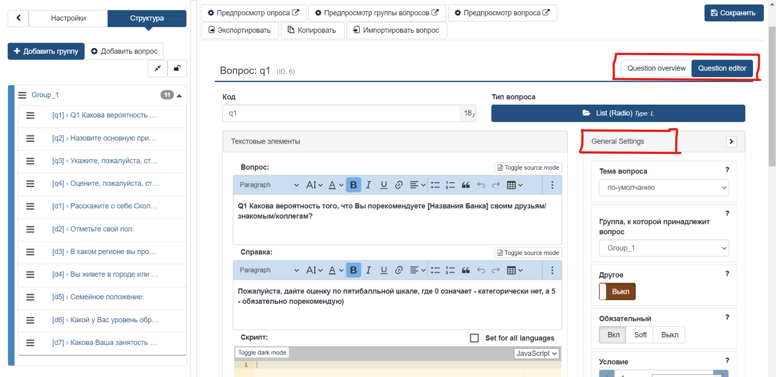Apply underline in the Справка editor toolbar
This screenshot has width=776, height=377.
pos(384,270)
